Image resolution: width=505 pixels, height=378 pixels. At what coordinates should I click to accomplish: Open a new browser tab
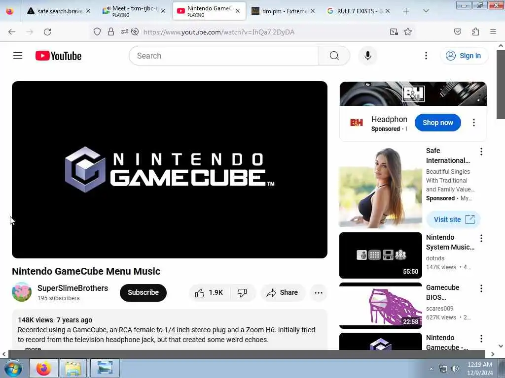pyautogui.click(x=406, y=11)
